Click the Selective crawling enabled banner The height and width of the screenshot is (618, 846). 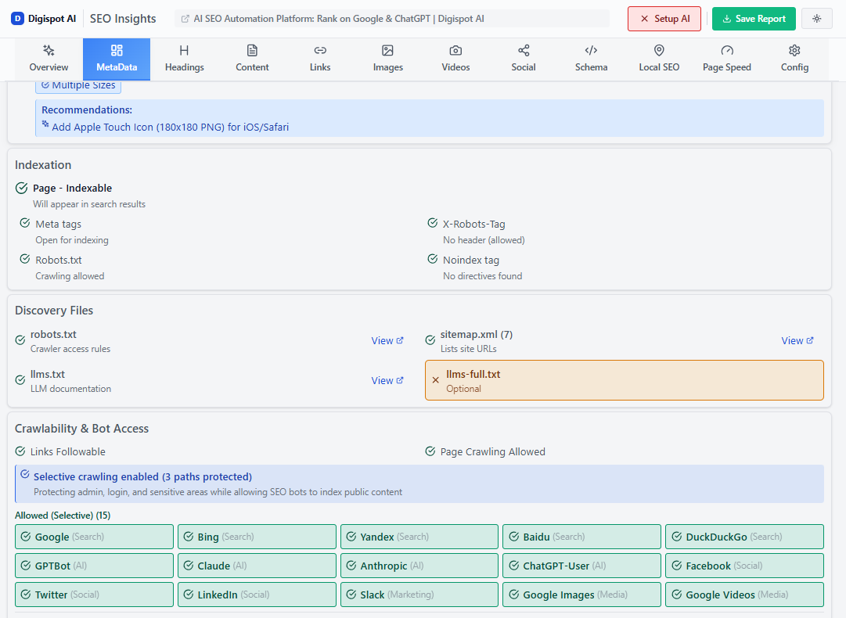tap(419, 484)
